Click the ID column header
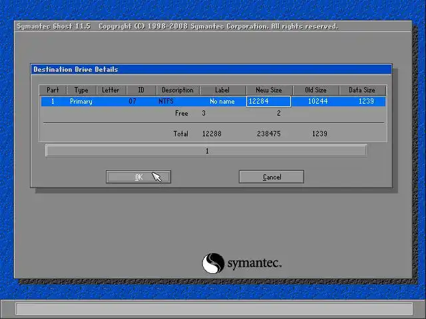426x319 pixels. point(141,90)
